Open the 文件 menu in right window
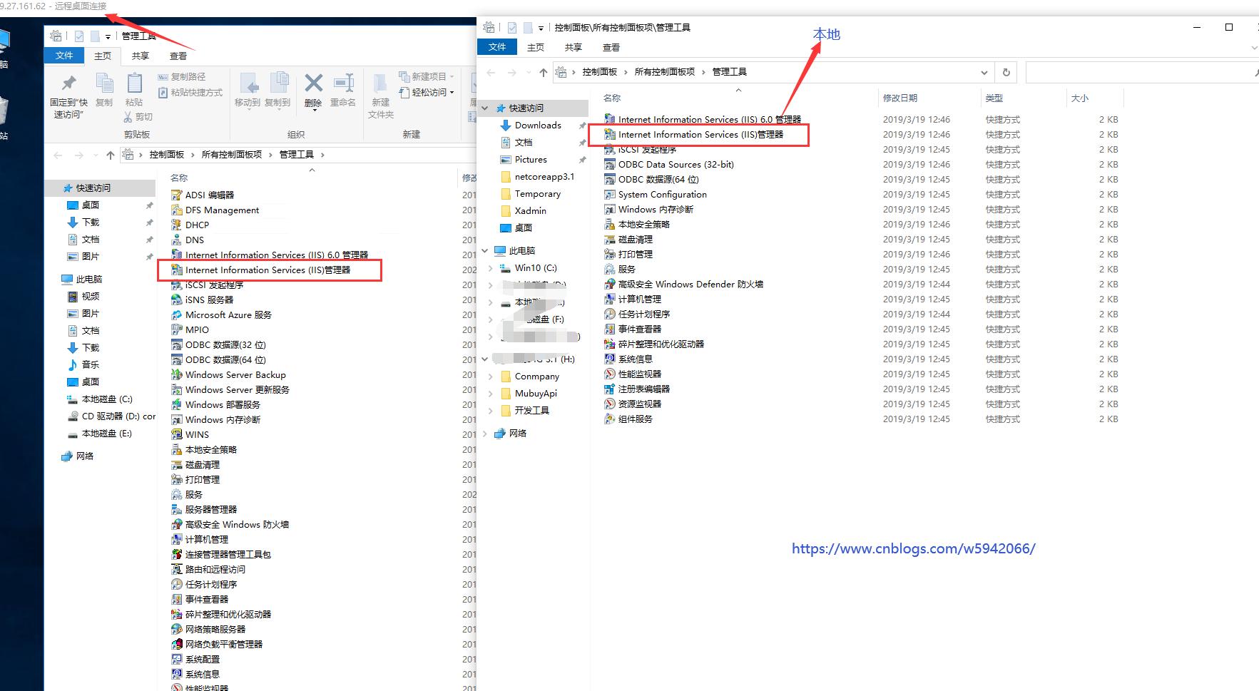The height and width of the screenshot is (691, 1259). pos(497,47)
